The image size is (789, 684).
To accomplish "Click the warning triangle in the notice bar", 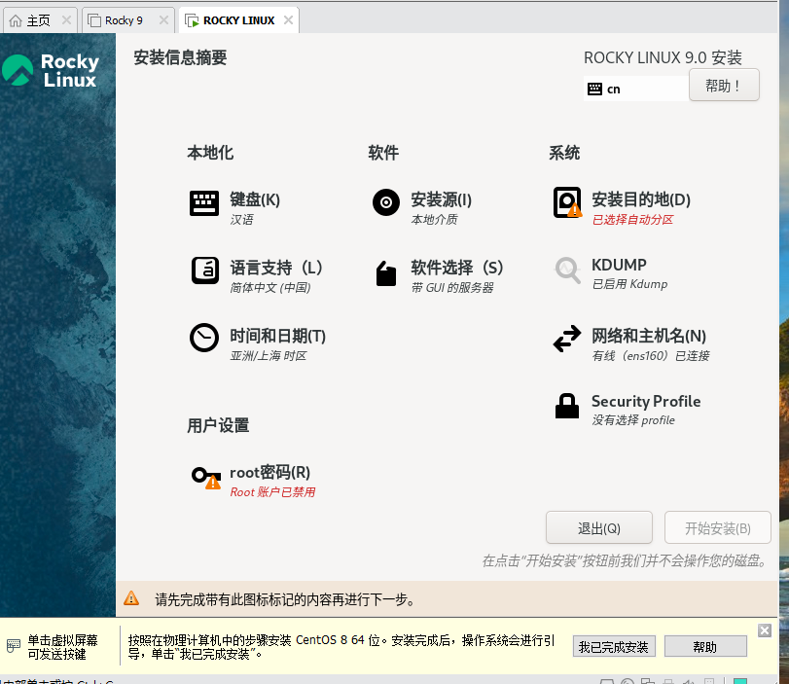I will [x=131, y=598].
